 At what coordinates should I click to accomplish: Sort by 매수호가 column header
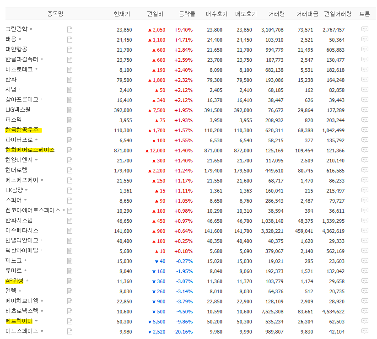216,14
